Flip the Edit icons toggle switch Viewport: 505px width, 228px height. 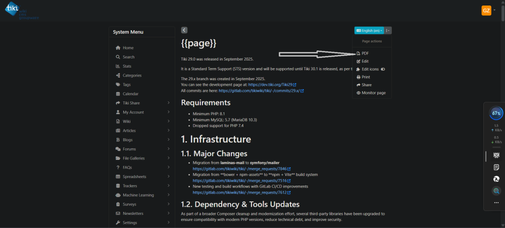[x=383, y=69]
